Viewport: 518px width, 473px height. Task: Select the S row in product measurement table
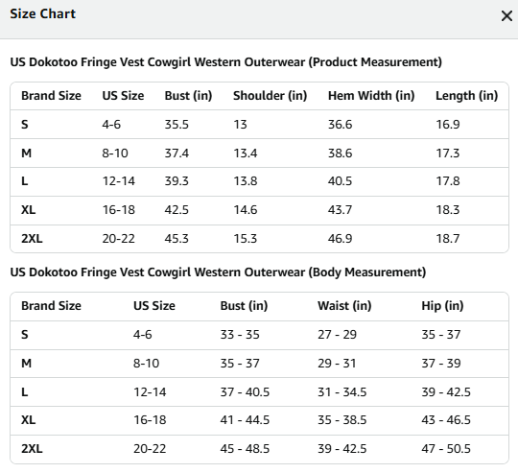(x=259, y=125)
